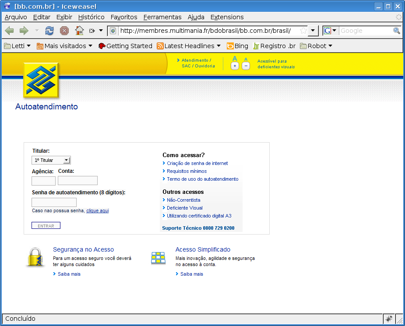Click the padlock security icon

coord(35,257)
